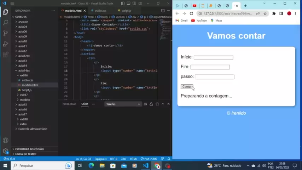Click the Início number input field
This screenshot has width=302, height=170.
click(x=213, y=57)
